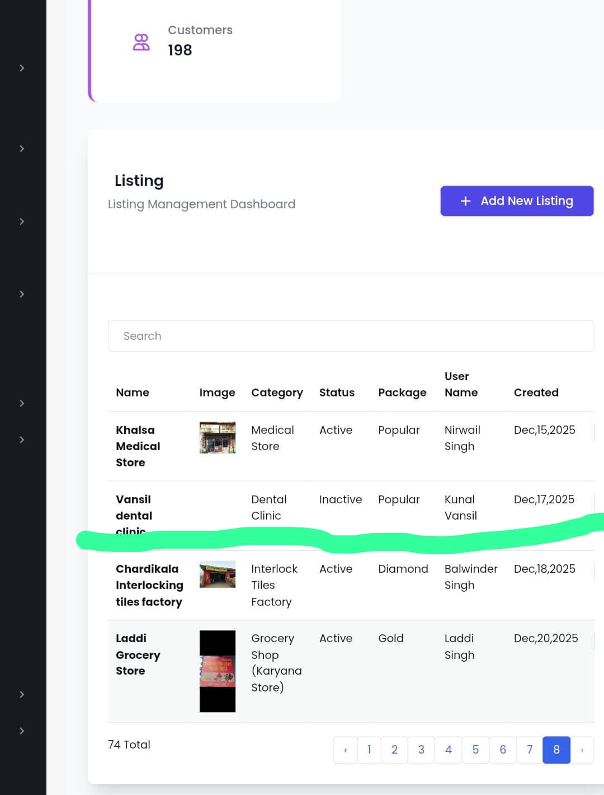The height and width of the screenshot is (795, 604).
Task: Sort the table by Name column header
Action: pyautogui.click(x=133, y=392)
